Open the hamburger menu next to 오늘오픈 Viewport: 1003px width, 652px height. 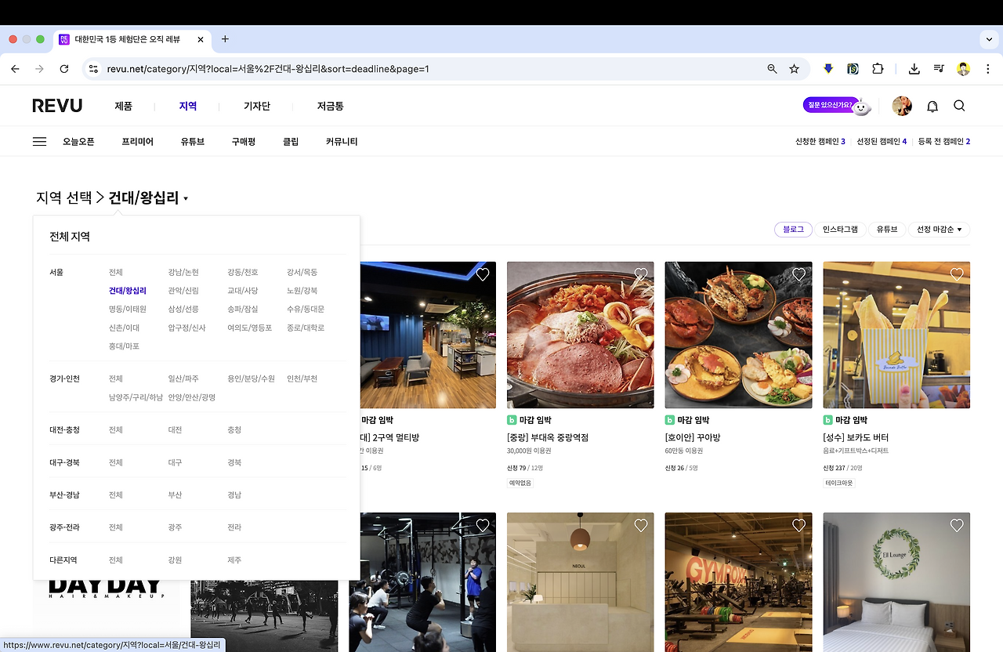(x=39, y=141)
